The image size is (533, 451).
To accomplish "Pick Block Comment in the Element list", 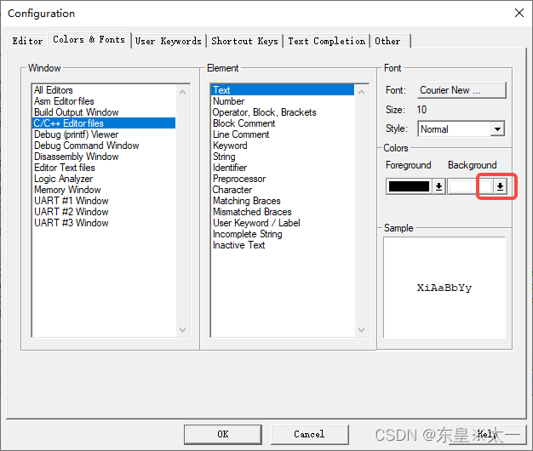I will tap(244, 123).
